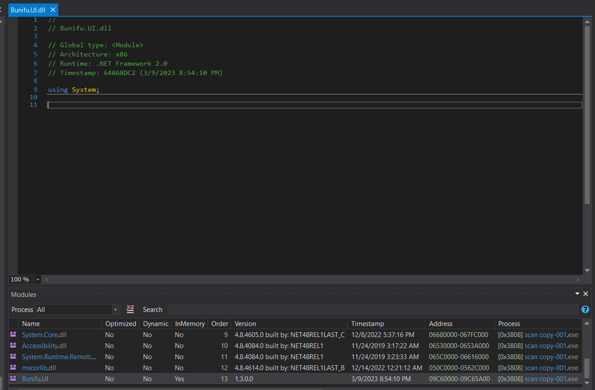This screenshot has width=595, height=390.
Task: Sort modules by the Timestamp column header
Action: coord(367,323)
